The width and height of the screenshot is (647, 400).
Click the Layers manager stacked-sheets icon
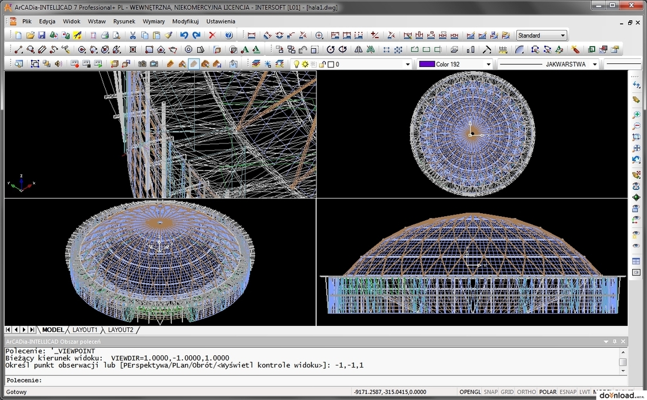(x=256, y=64)
